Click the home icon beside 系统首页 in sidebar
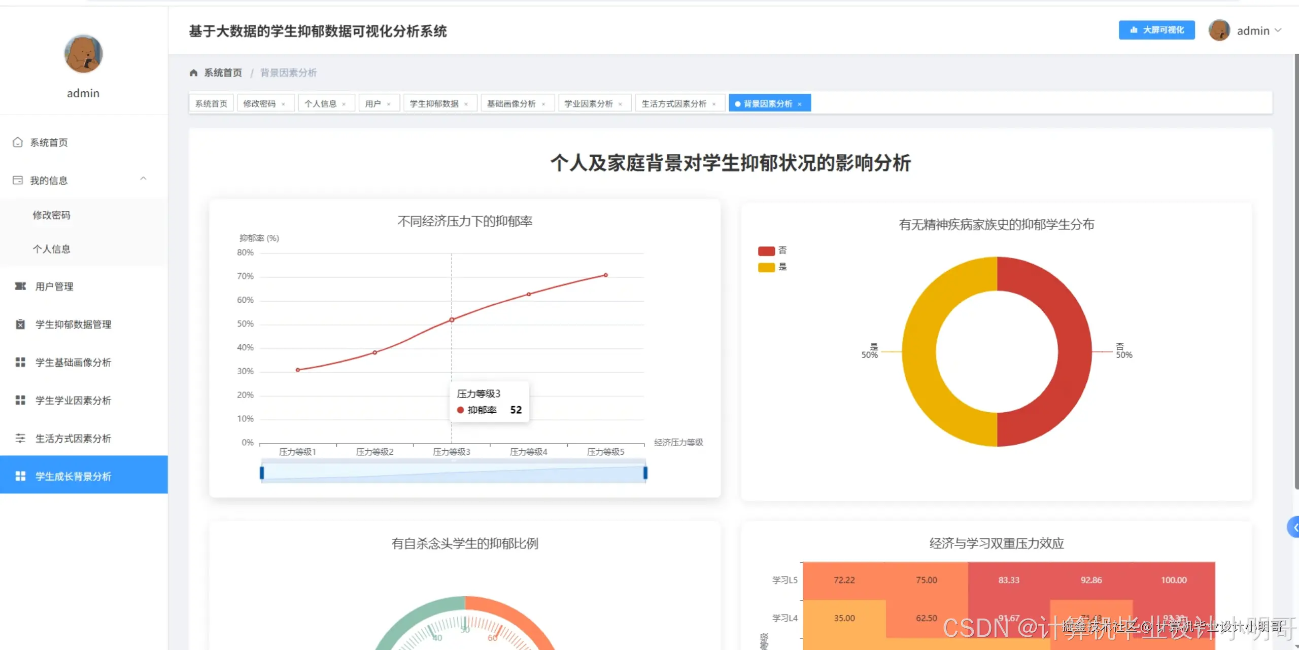The image size is (1299, 650). click(18, 142)
